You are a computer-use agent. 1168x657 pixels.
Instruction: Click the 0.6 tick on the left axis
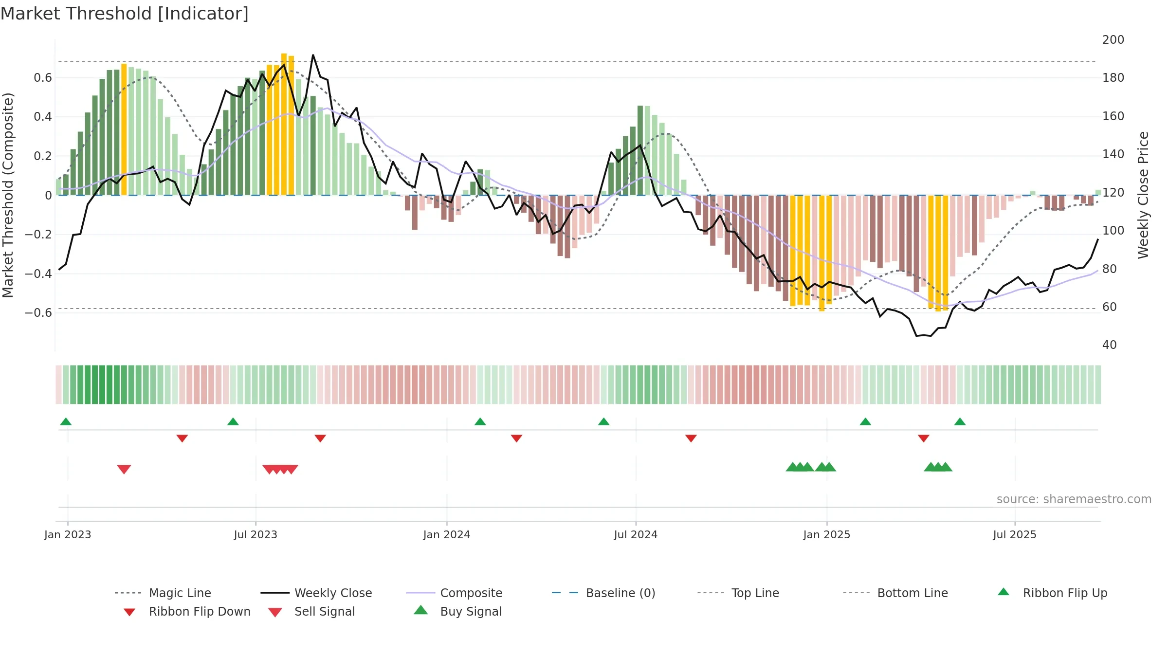point(43,78)
